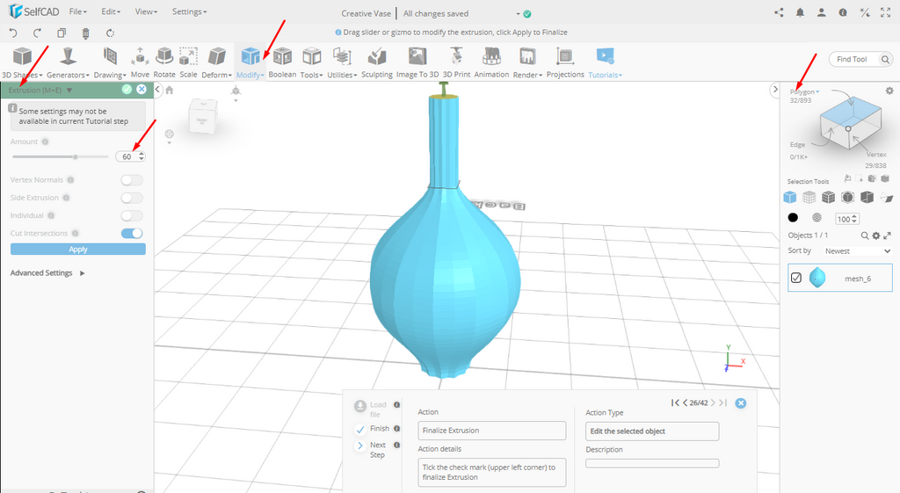Confirm Extrusion with the green check mark

pyautogui.click(x=127, y=90)
